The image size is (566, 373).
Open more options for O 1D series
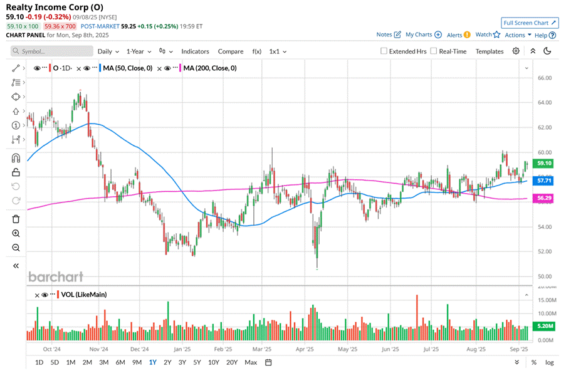click(45, 68)
